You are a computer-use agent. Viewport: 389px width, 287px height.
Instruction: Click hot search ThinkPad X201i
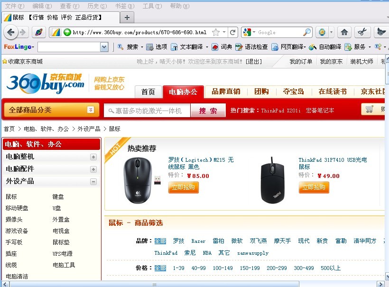pos(280,111)
